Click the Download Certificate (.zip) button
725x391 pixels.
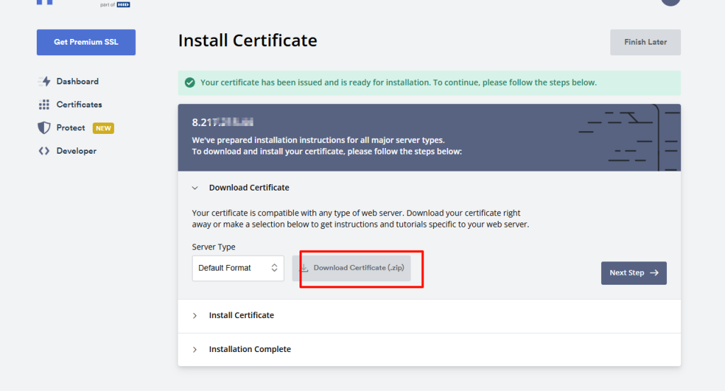(x=352, y=268)
